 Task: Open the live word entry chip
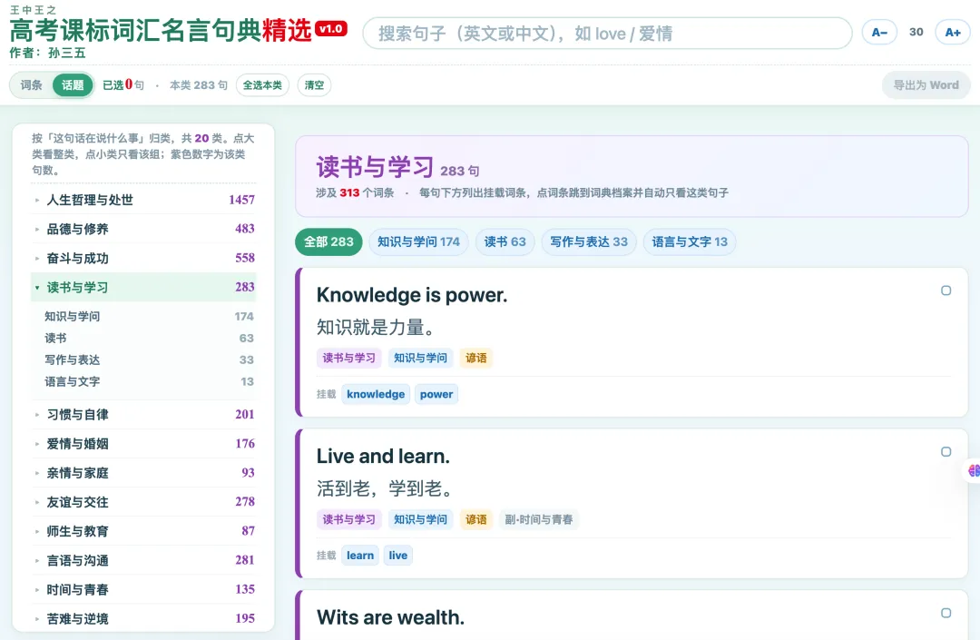398,556
